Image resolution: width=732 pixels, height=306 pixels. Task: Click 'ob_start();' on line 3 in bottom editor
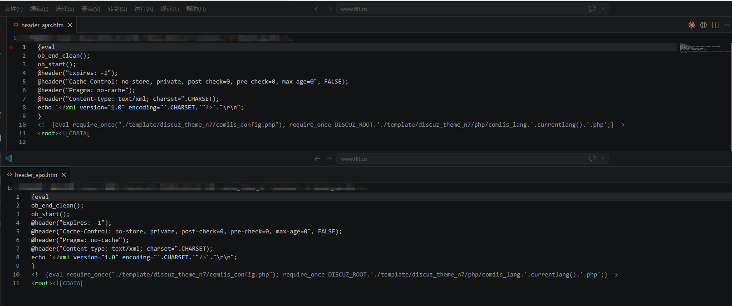pos(50,214)
